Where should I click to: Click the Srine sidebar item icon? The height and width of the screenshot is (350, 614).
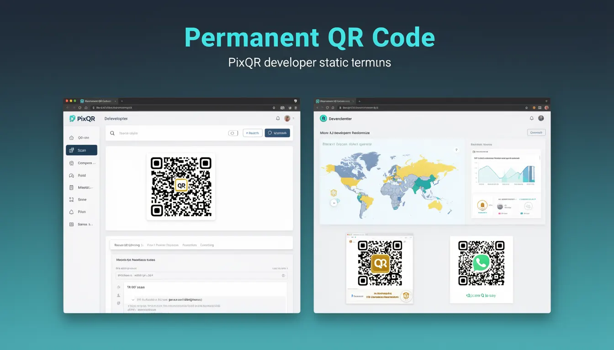pos(71,200)
